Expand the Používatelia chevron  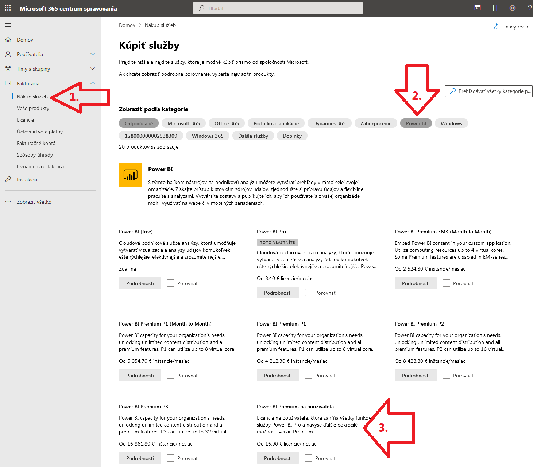93,54
